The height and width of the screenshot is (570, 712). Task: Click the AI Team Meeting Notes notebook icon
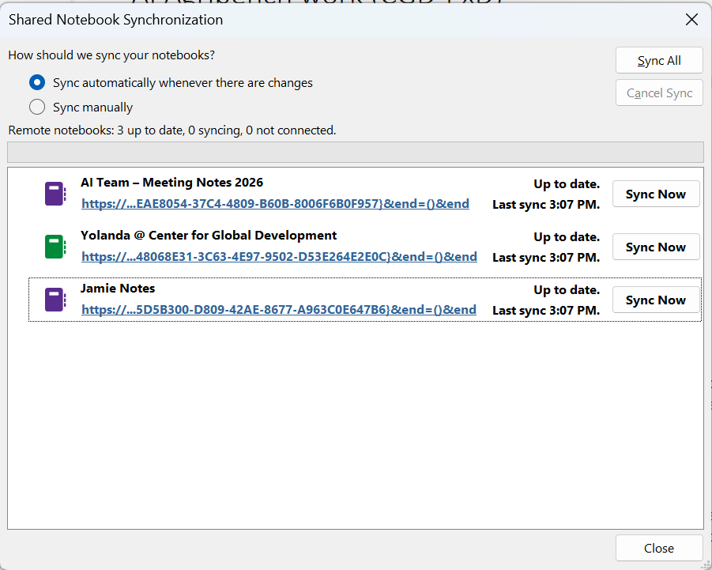(55, 194)
